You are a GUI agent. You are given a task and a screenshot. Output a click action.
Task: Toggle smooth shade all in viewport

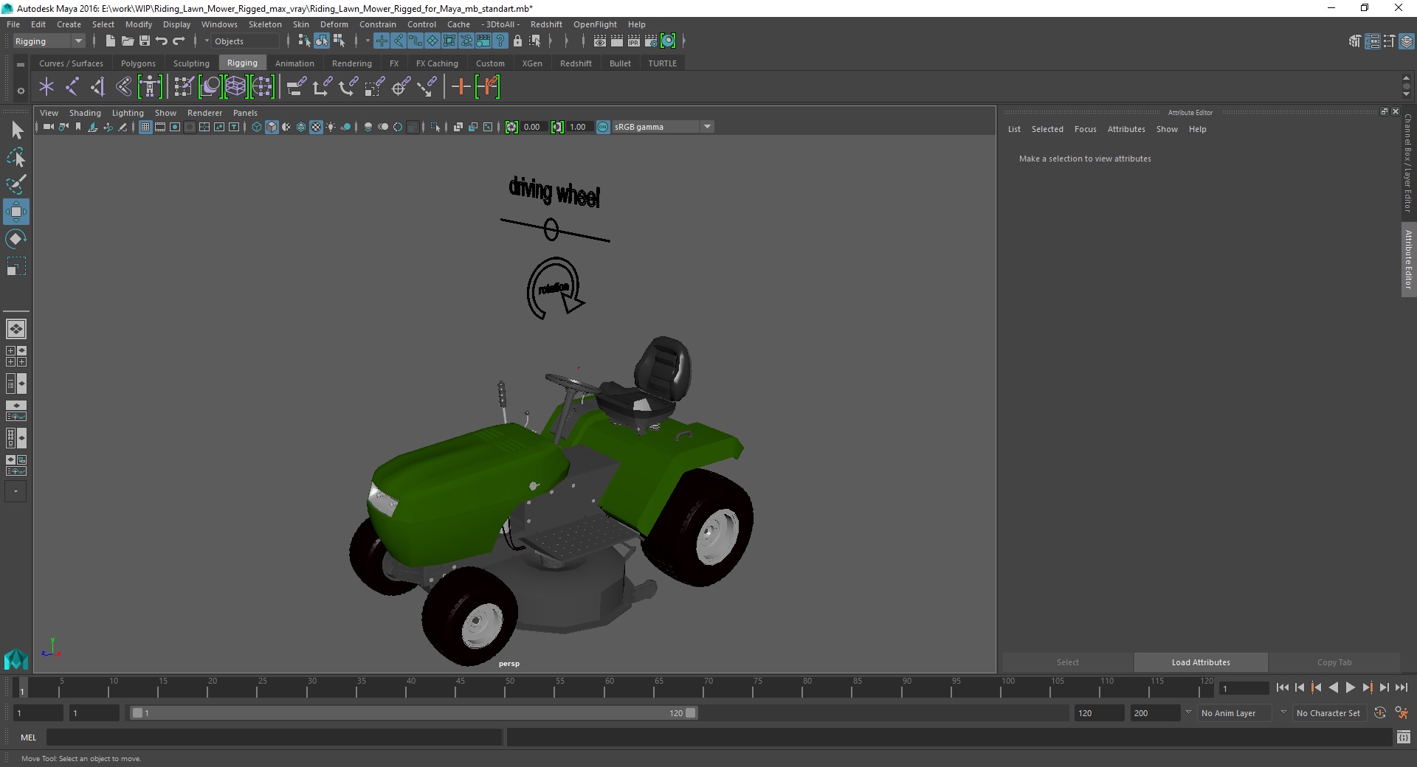[272, 127]
